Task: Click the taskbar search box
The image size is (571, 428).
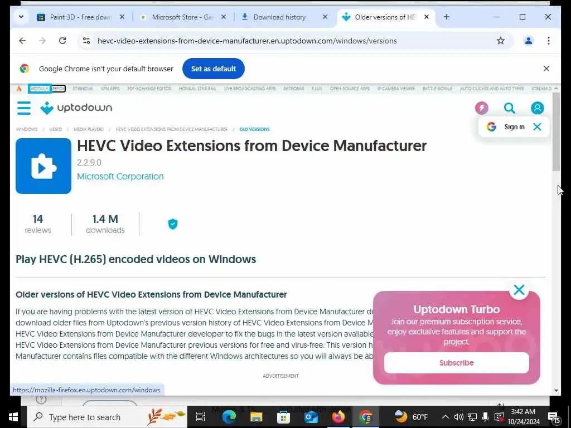Action: [107, 417]
